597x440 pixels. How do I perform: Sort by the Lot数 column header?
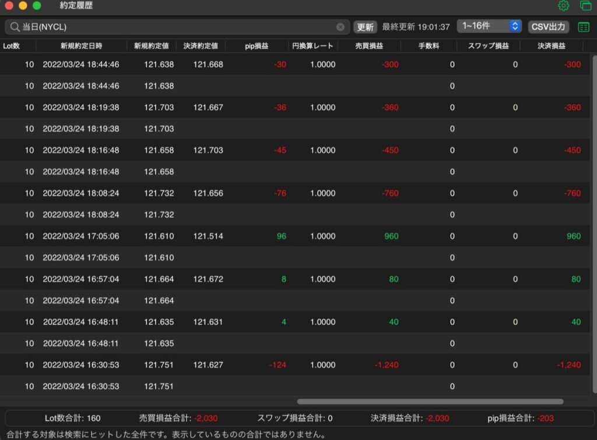coord(12,46)
